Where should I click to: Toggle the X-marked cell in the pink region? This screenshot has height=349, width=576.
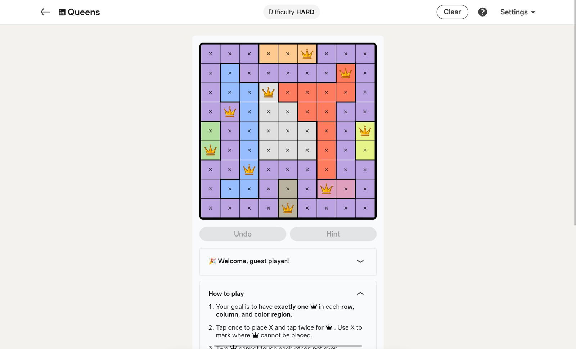(x=346, y=189)
